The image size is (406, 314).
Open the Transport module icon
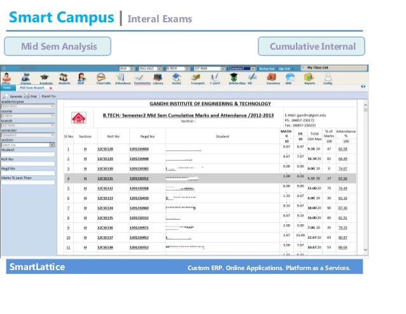click(197, 78)
